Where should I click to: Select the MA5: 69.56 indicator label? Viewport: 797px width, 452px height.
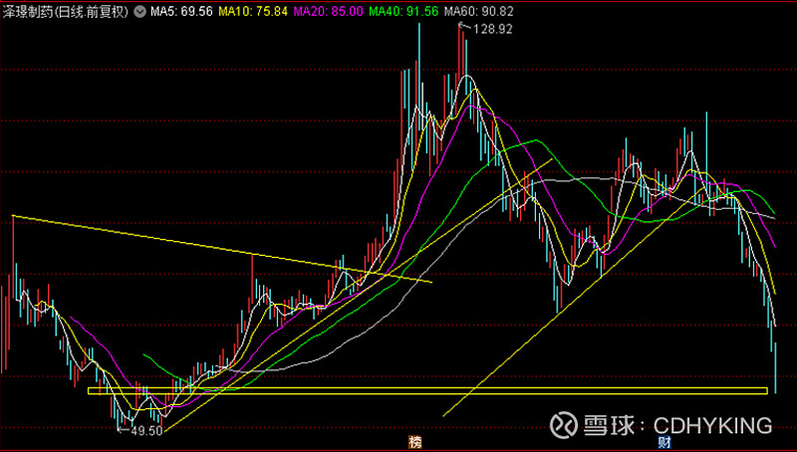tap(181, 12)
